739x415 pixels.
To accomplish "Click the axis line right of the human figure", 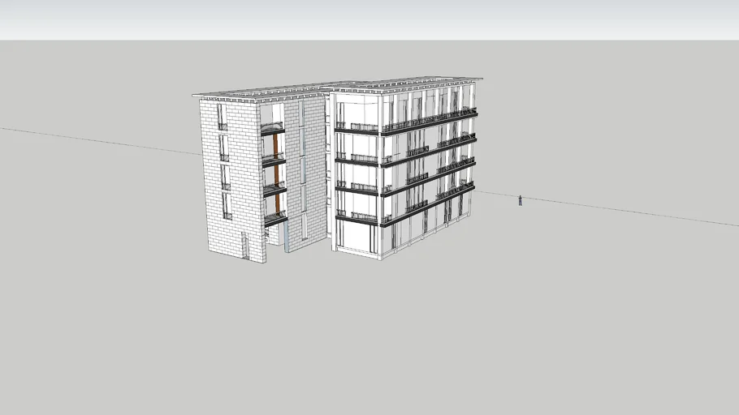I will click(633, 213).
